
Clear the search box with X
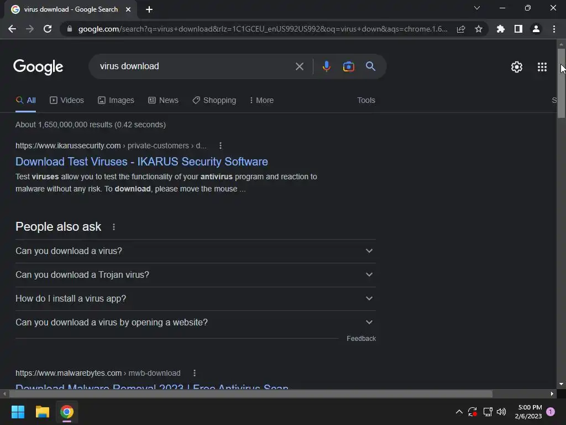pyautogui.click(x=300, y=66)
